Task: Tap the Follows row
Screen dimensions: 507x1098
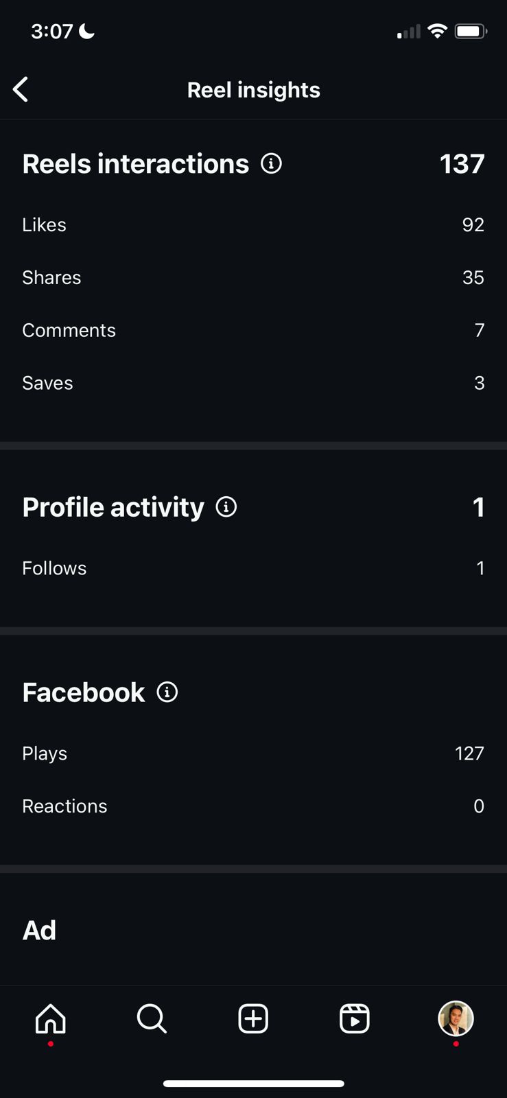Action: 253,568
